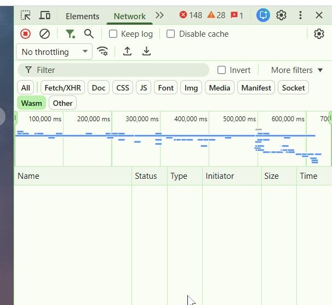This screenshot has height=305, width=332.
Task: Toggle the device toolbar icon
Action: pyautogui.click(x=45, y=15)
